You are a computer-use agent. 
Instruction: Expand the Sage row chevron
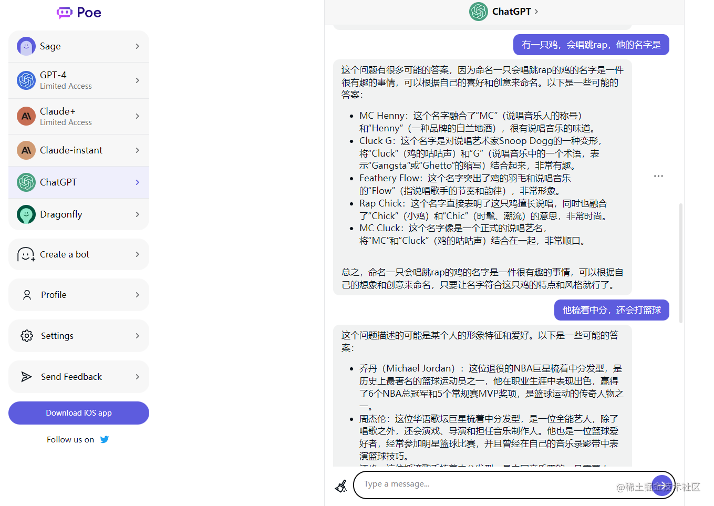tap(138, 46)
